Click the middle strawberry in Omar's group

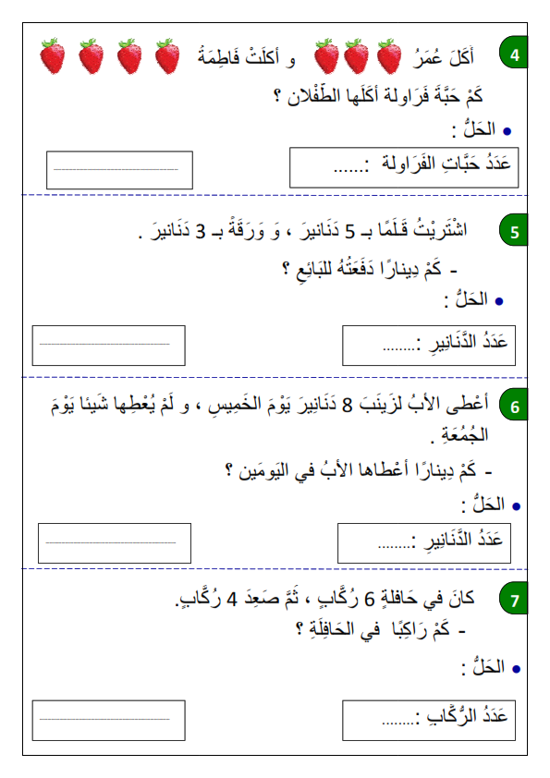[357, 56]
